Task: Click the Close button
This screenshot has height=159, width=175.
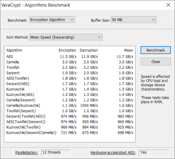Action: click(x=156, y=62)
